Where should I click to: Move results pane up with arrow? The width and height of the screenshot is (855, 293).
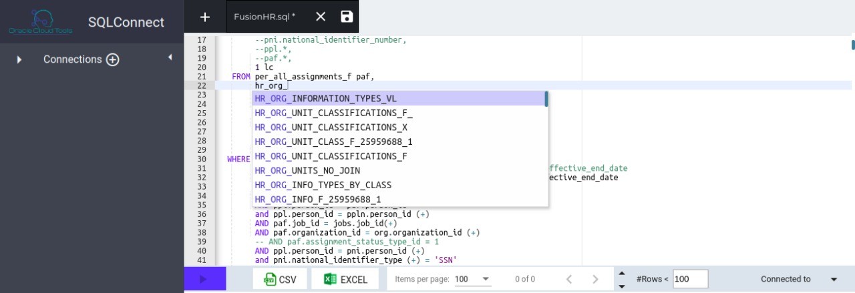[622, 273]
